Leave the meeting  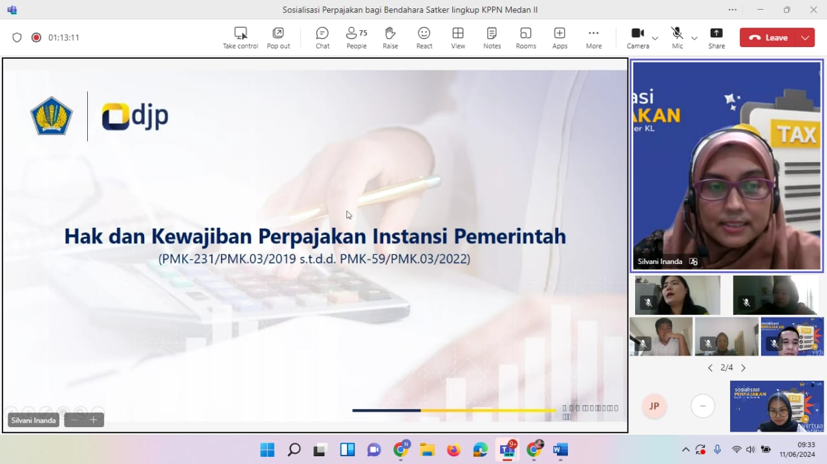[x=768, y=37]
